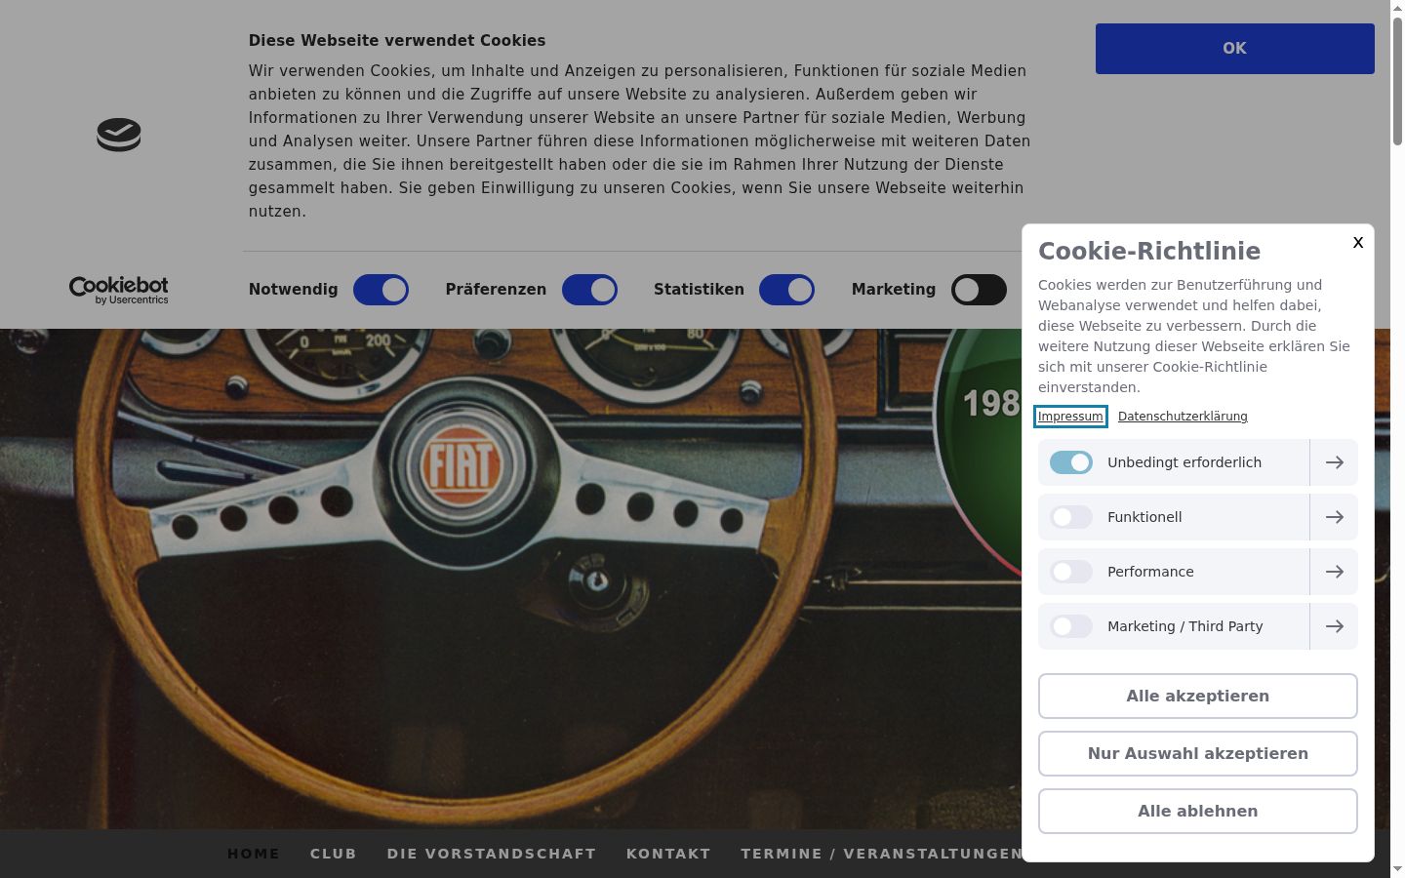Click Alle akzeptieren button
Screen dimensions: 1405x878
click(1198, 697)
